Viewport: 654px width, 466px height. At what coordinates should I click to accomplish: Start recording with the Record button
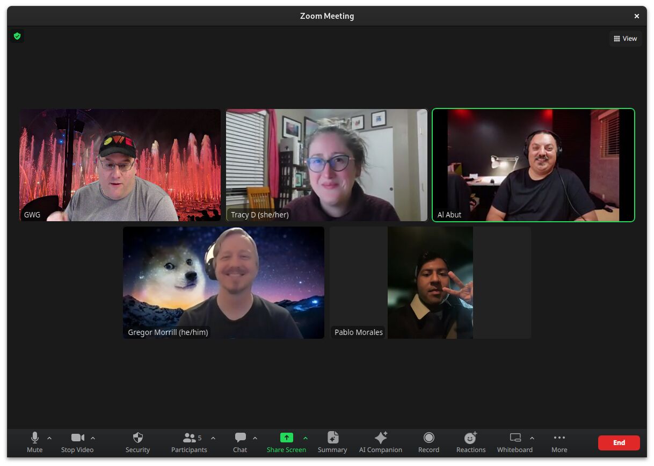click(428, 443)
